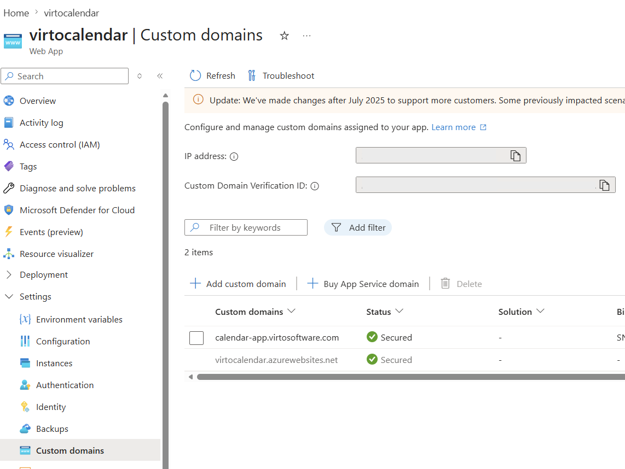The height and width of the screenshot is (469, 625).
Task: Favorite this page with the star icon
Action: 284,36
